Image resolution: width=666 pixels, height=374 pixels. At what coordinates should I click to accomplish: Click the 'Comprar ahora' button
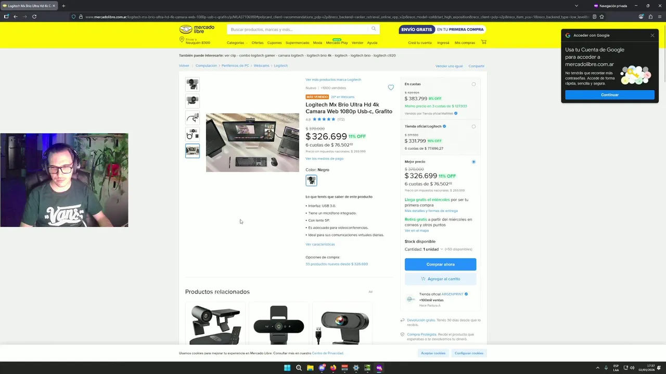440,264
